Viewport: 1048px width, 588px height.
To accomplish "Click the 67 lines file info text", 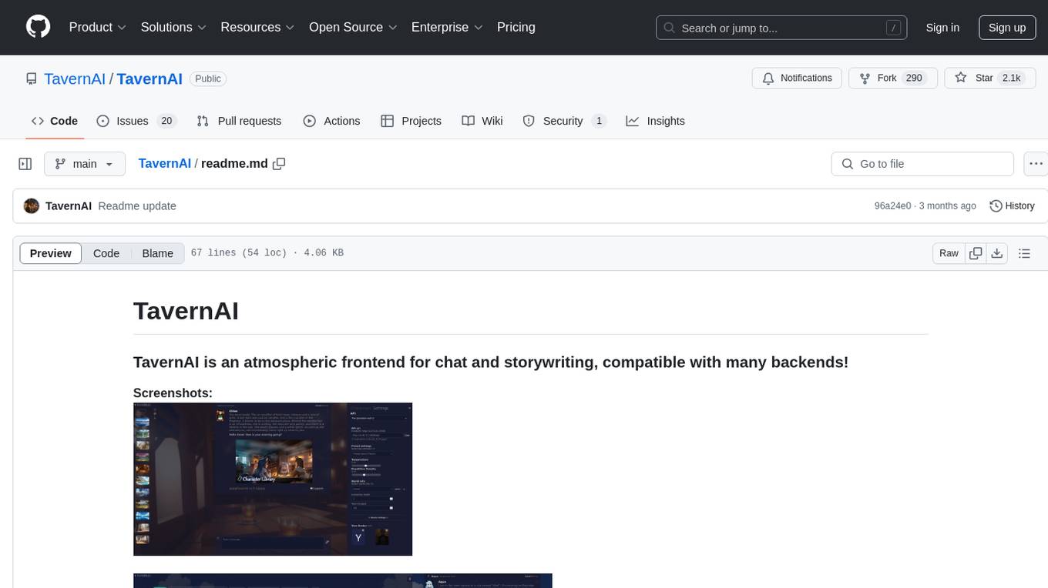I will [x=267, y=253].
